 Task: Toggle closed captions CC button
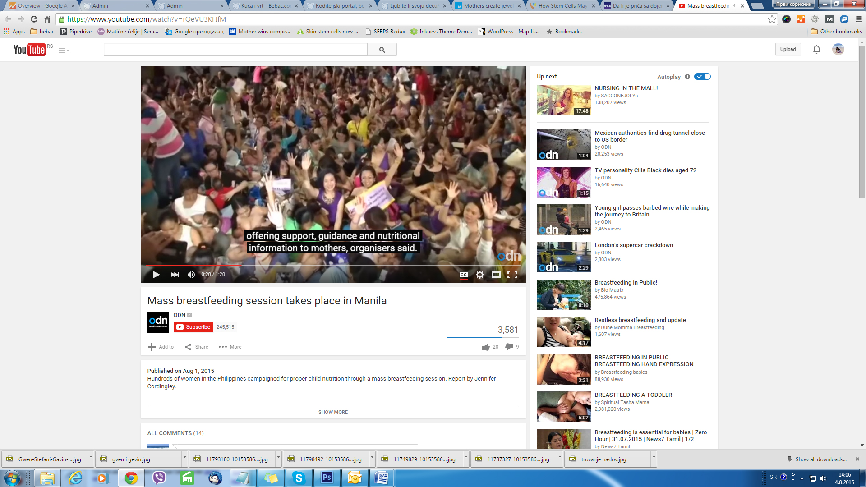(463, 275)
